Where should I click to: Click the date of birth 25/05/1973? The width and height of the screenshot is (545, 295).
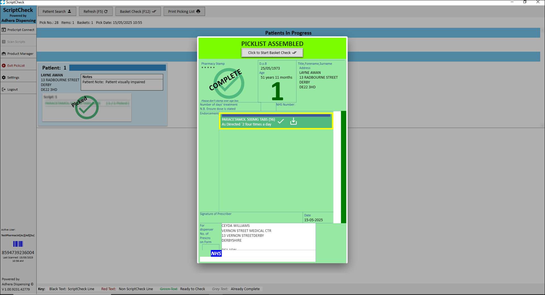[270, 68]
